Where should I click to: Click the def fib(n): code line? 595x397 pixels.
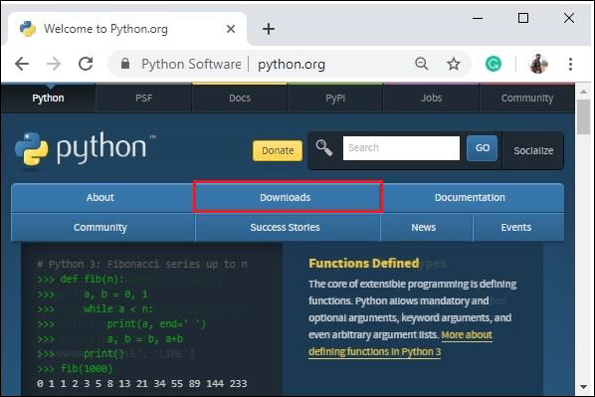81,280
